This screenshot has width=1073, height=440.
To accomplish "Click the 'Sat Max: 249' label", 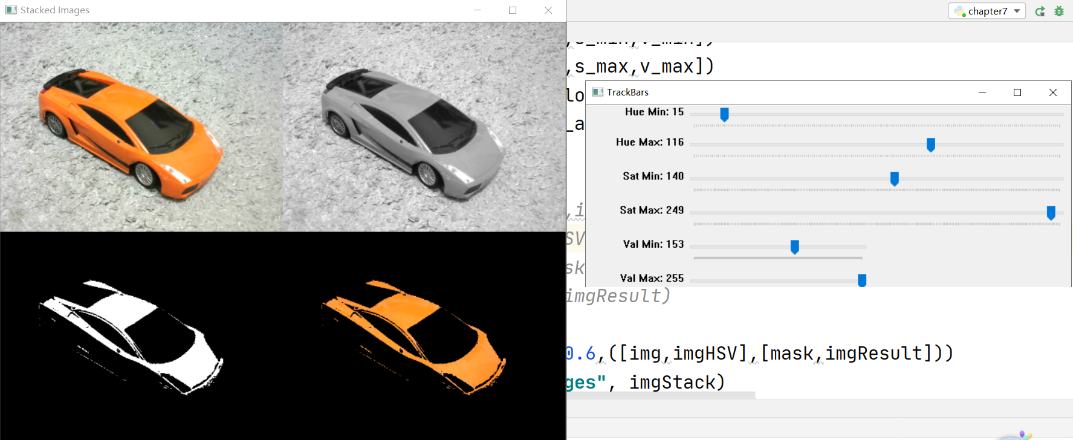I will click(x=652, y=210).
